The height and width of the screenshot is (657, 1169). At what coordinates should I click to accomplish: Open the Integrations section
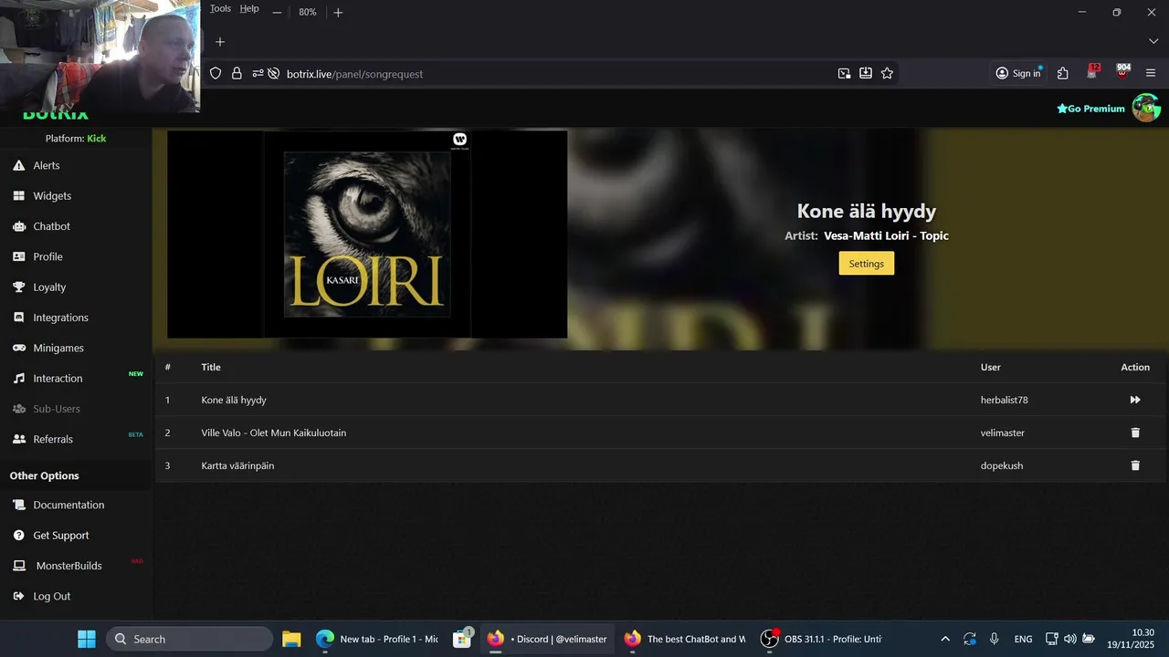[x=60, y=318]
